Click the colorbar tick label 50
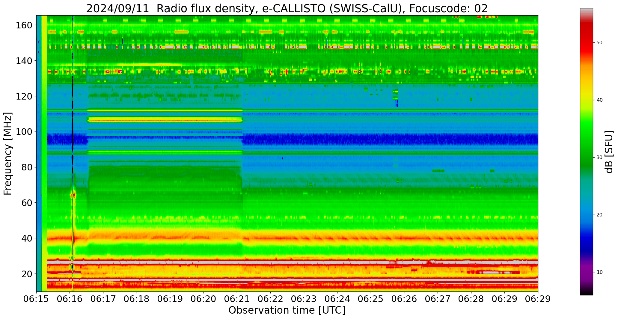The height and width of the screenshot is (319, 618). tap(599, 43)
